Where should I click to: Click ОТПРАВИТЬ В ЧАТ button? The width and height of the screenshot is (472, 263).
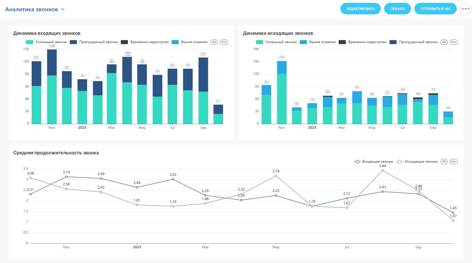(435, 9)
